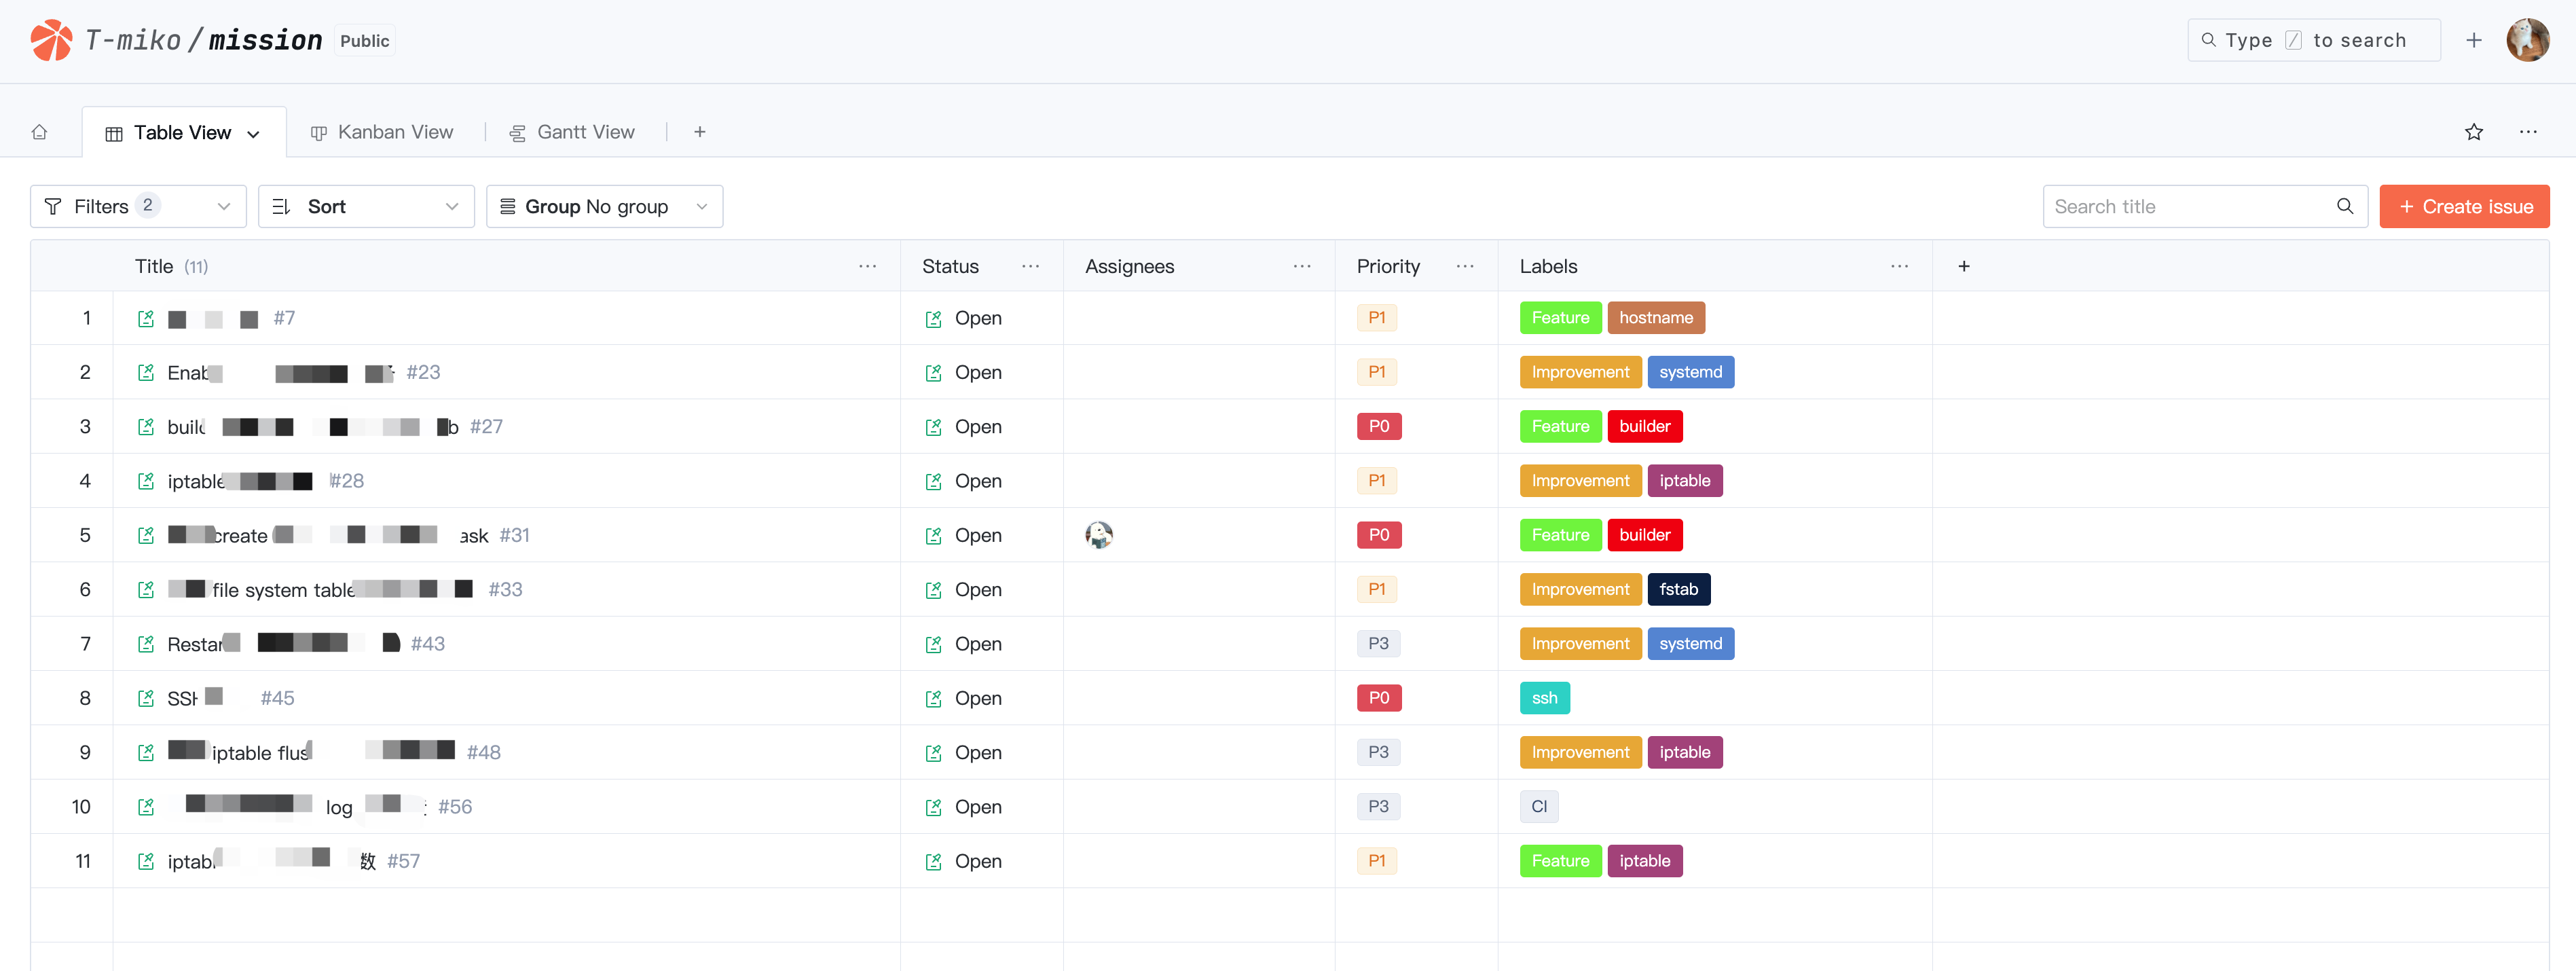Image resolution: width=2576 pixels, height=971 pixels.
Task: Switch to the Gantt View tab
Action: tap(572, 132)
